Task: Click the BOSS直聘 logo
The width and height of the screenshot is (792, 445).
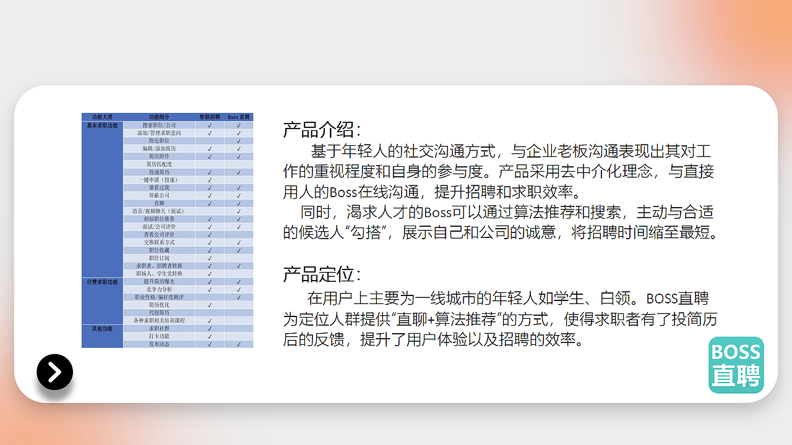Action: point(736,365)
